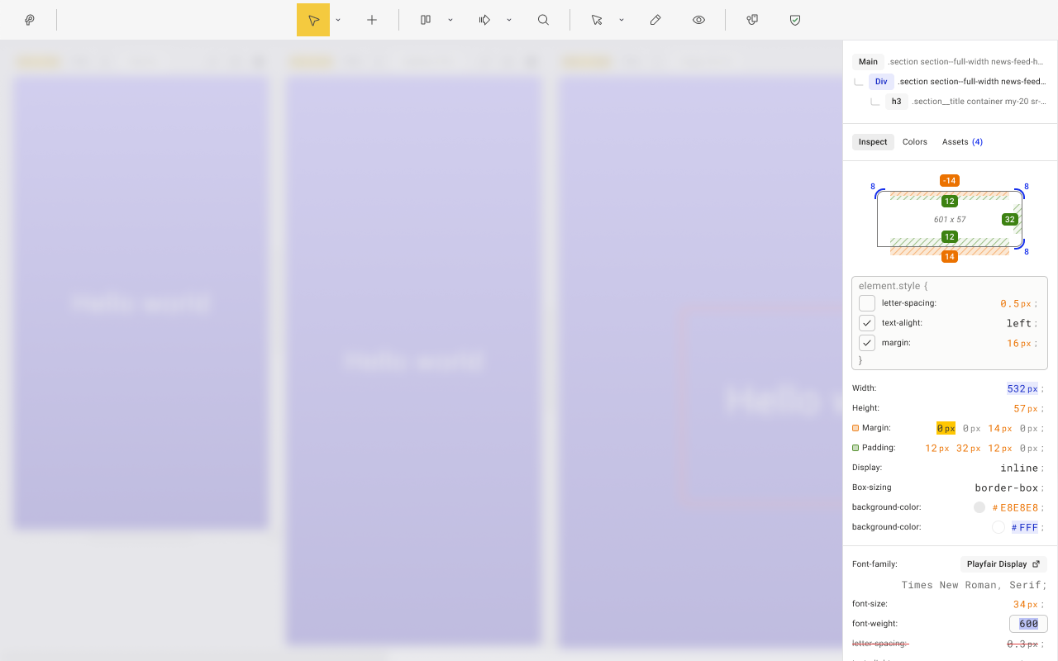The height and width of the screenshot is (661, 1058).
Task: Click the play-forward arrow tool icon
Action: click(x=484, y=20)
